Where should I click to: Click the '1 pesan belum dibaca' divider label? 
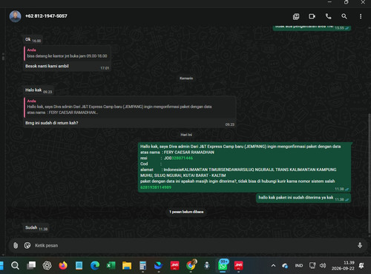[186, 212]
